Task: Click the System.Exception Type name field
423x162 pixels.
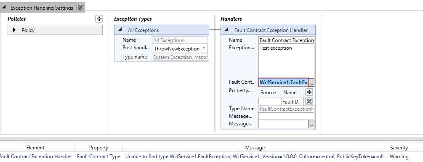Action: click(180, 57)
